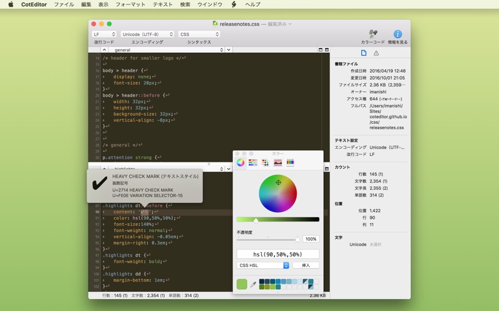499x311 pixels.
Task: Click the U+2714 HEAVY CHECK MARK text in popover
Action: (x=143, y=190)
